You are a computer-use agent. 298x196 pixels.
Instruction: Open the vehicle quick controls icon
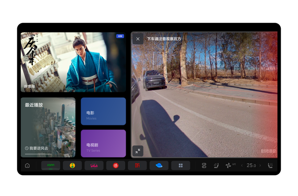pyautogui.click(x=204, y=165)
